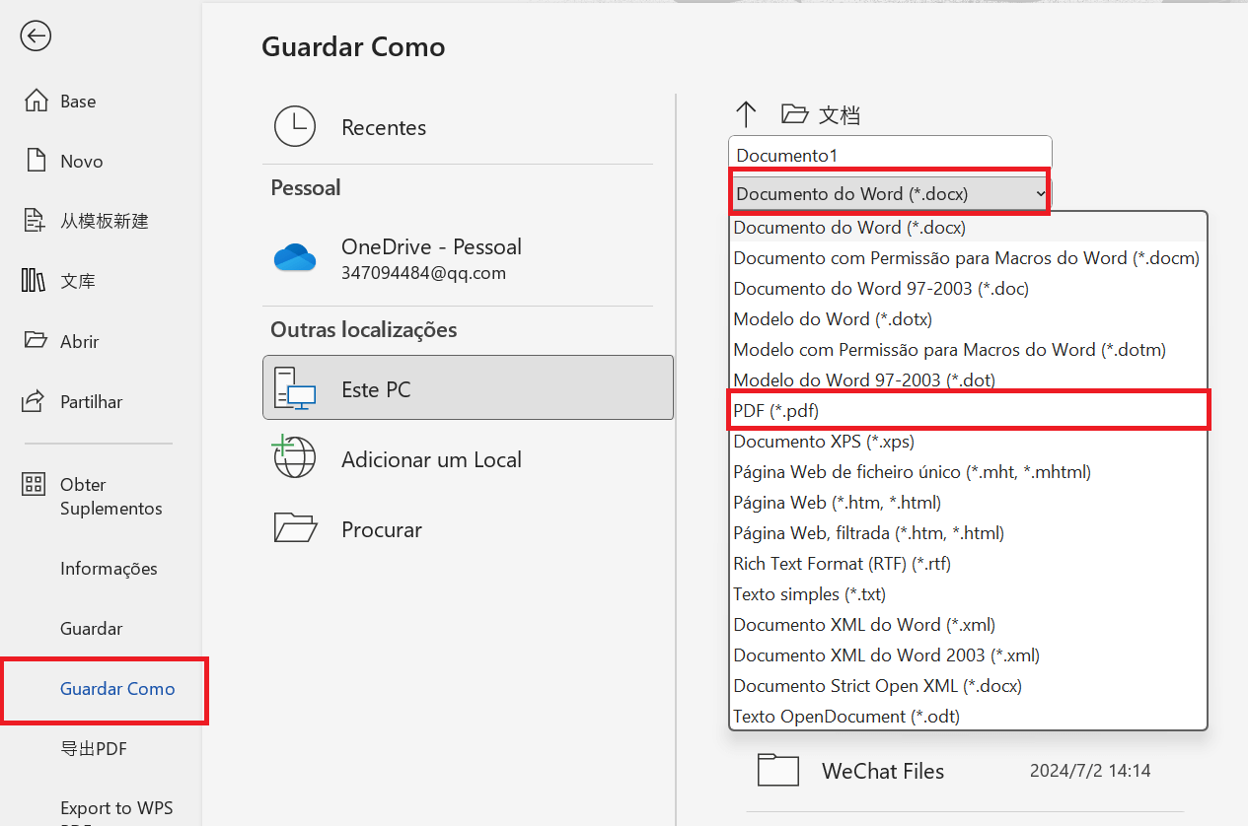The height and width of the screenshot is (826, 1248).
Task: Click the Recentes clock icon
Action: 294,127
